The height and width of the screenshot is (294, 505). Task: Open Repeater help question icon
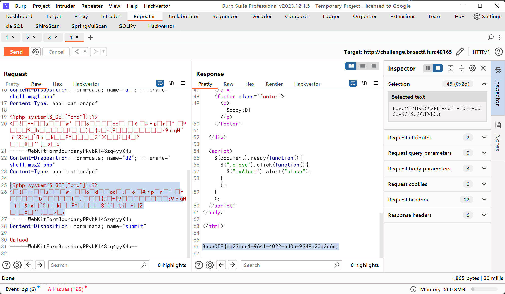(499, 52)
